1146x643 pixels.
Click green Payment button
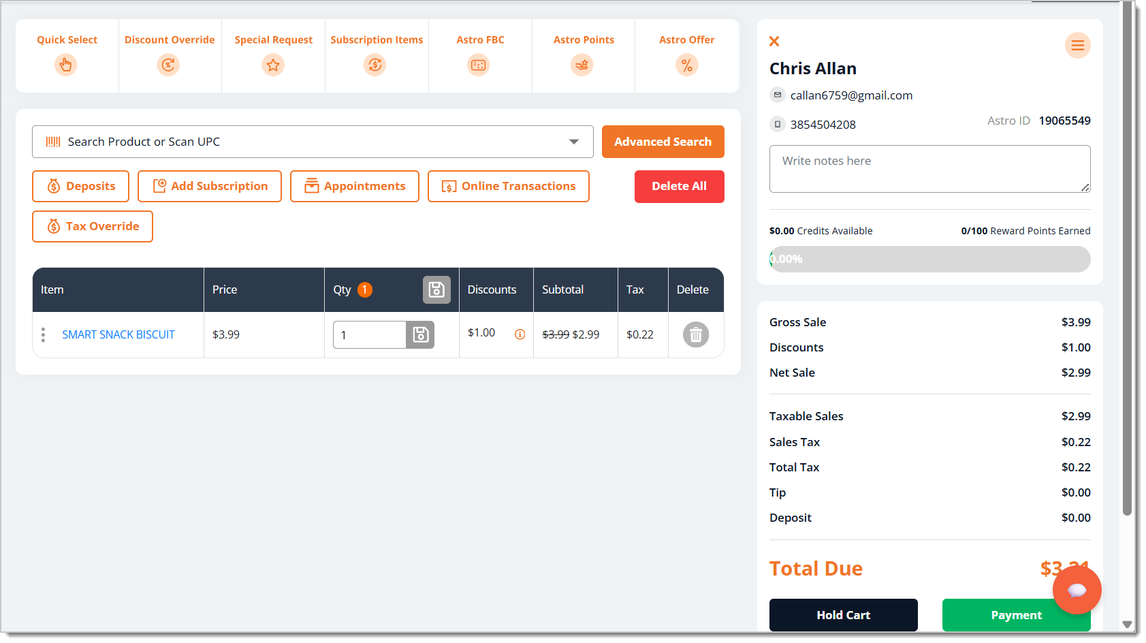click(1016, 615)
